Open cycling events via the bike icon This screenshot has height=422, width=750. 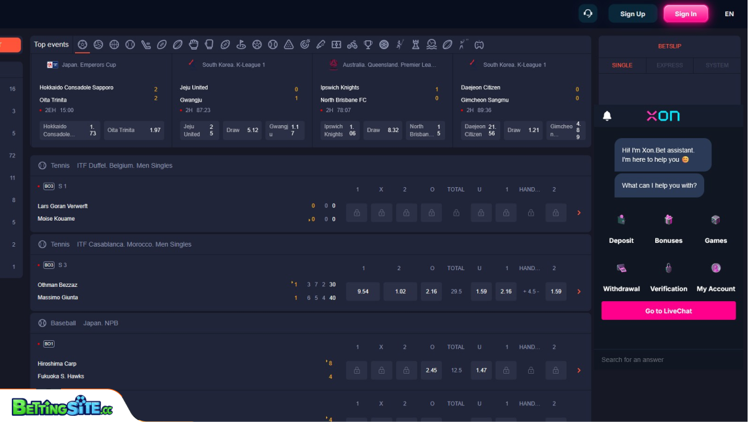[x=352, y=44]
